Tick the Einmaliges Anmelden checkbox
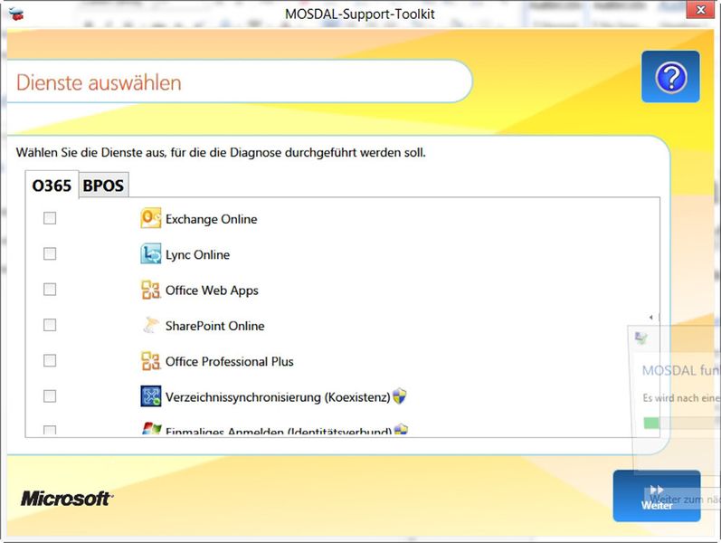The height and width of the screenshot is (543, 721). tap(50, 430)
